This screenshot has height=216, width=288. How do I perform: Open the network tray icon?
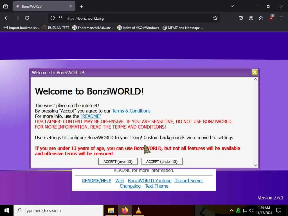click(x=245, y=210)
